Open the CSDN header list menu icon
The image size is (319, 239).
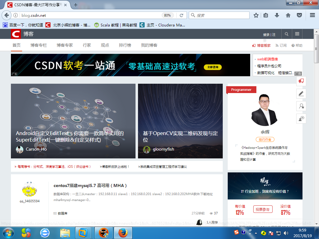point(297,34)
